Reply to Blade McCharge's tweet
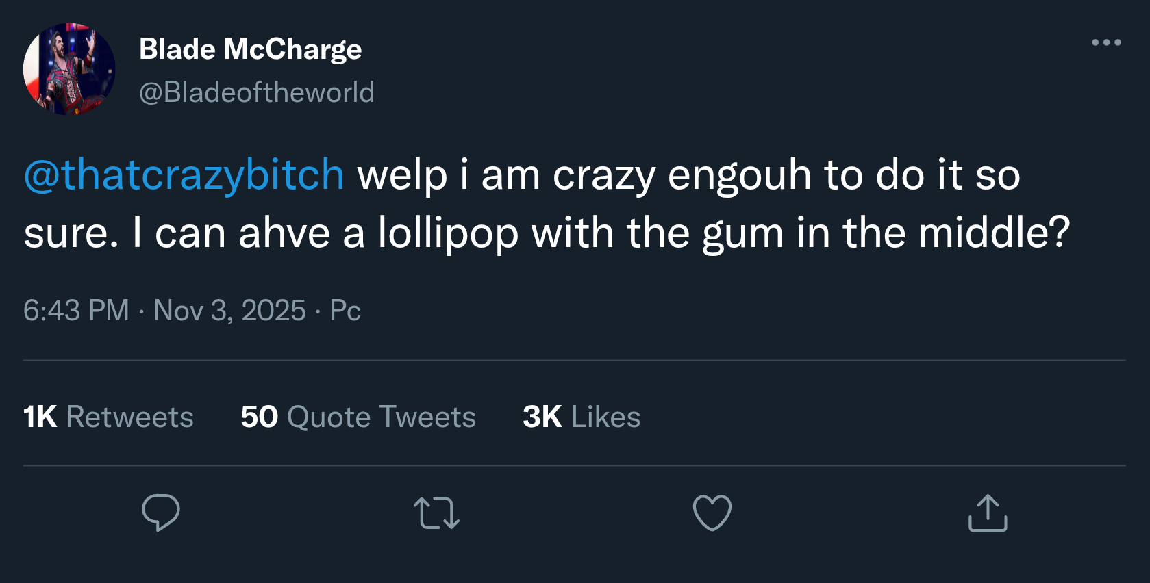 [161, 513]
